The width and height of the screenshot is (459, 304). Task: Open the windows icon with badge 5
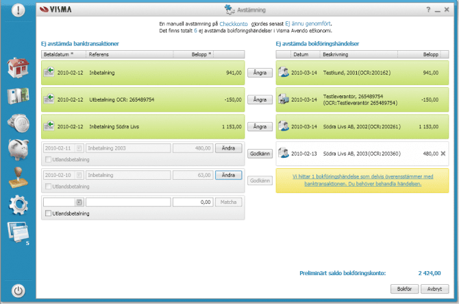18,232
